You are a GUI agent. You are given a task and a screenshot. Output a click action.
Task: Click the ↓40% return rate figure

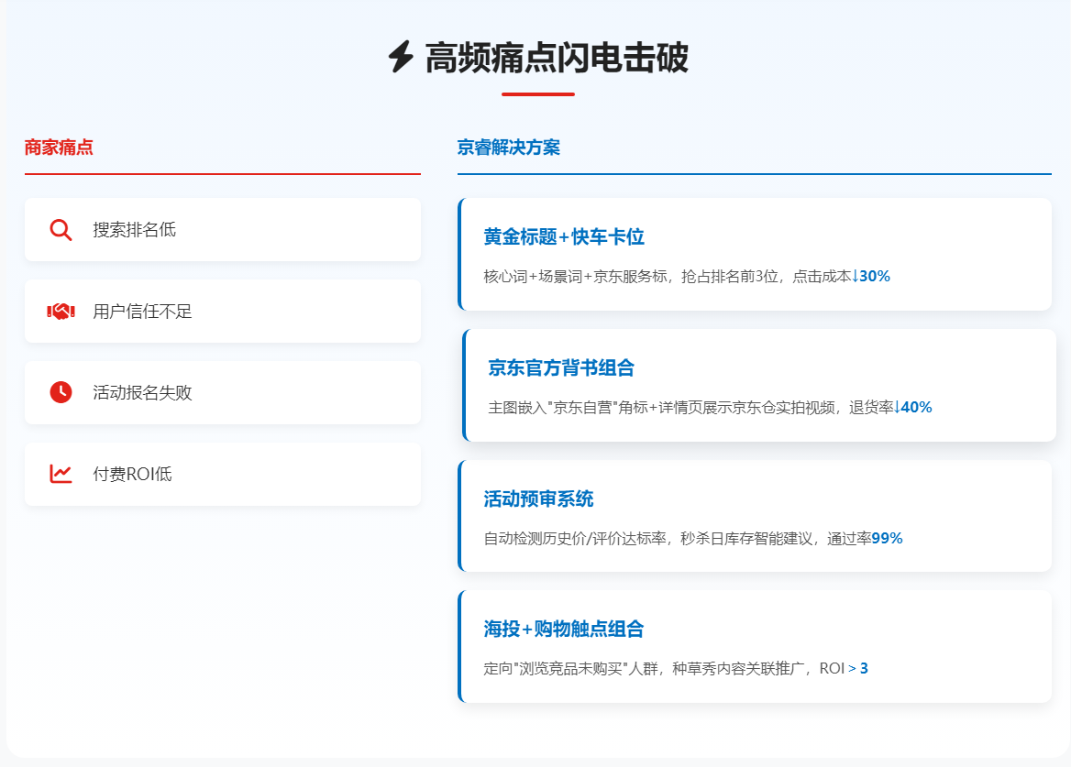pyautogui.click(x=912, y=407)
